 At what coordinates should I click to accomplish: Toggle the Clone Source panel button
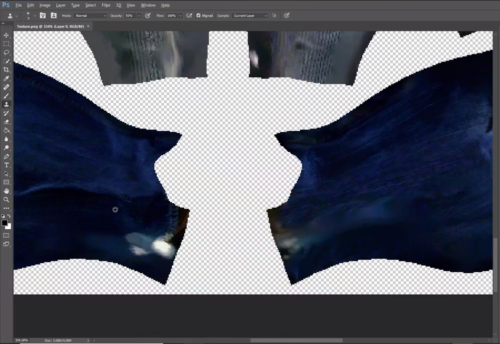53,15
